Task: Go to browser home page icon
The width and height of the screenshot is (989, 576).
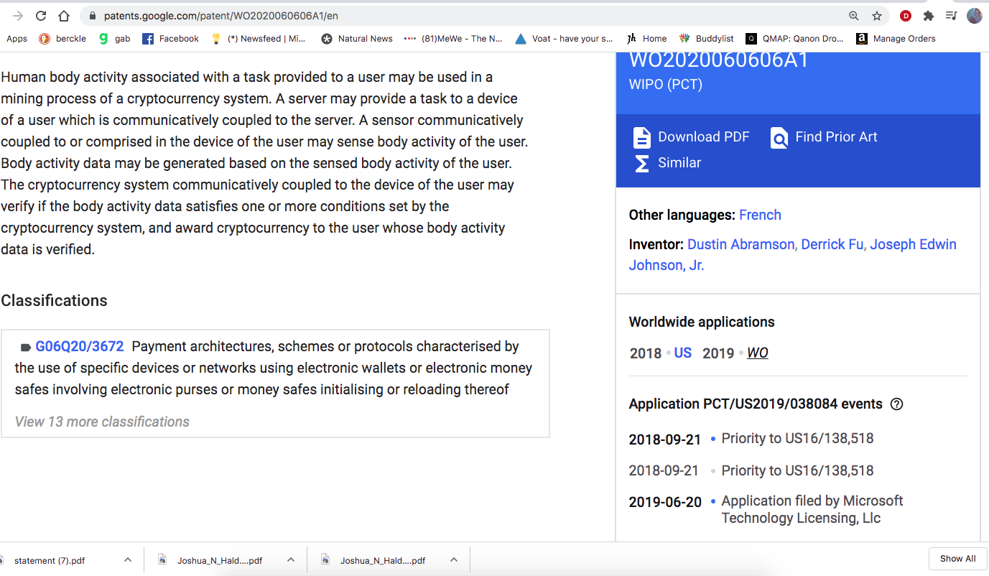Action: [x=64, y=16]
